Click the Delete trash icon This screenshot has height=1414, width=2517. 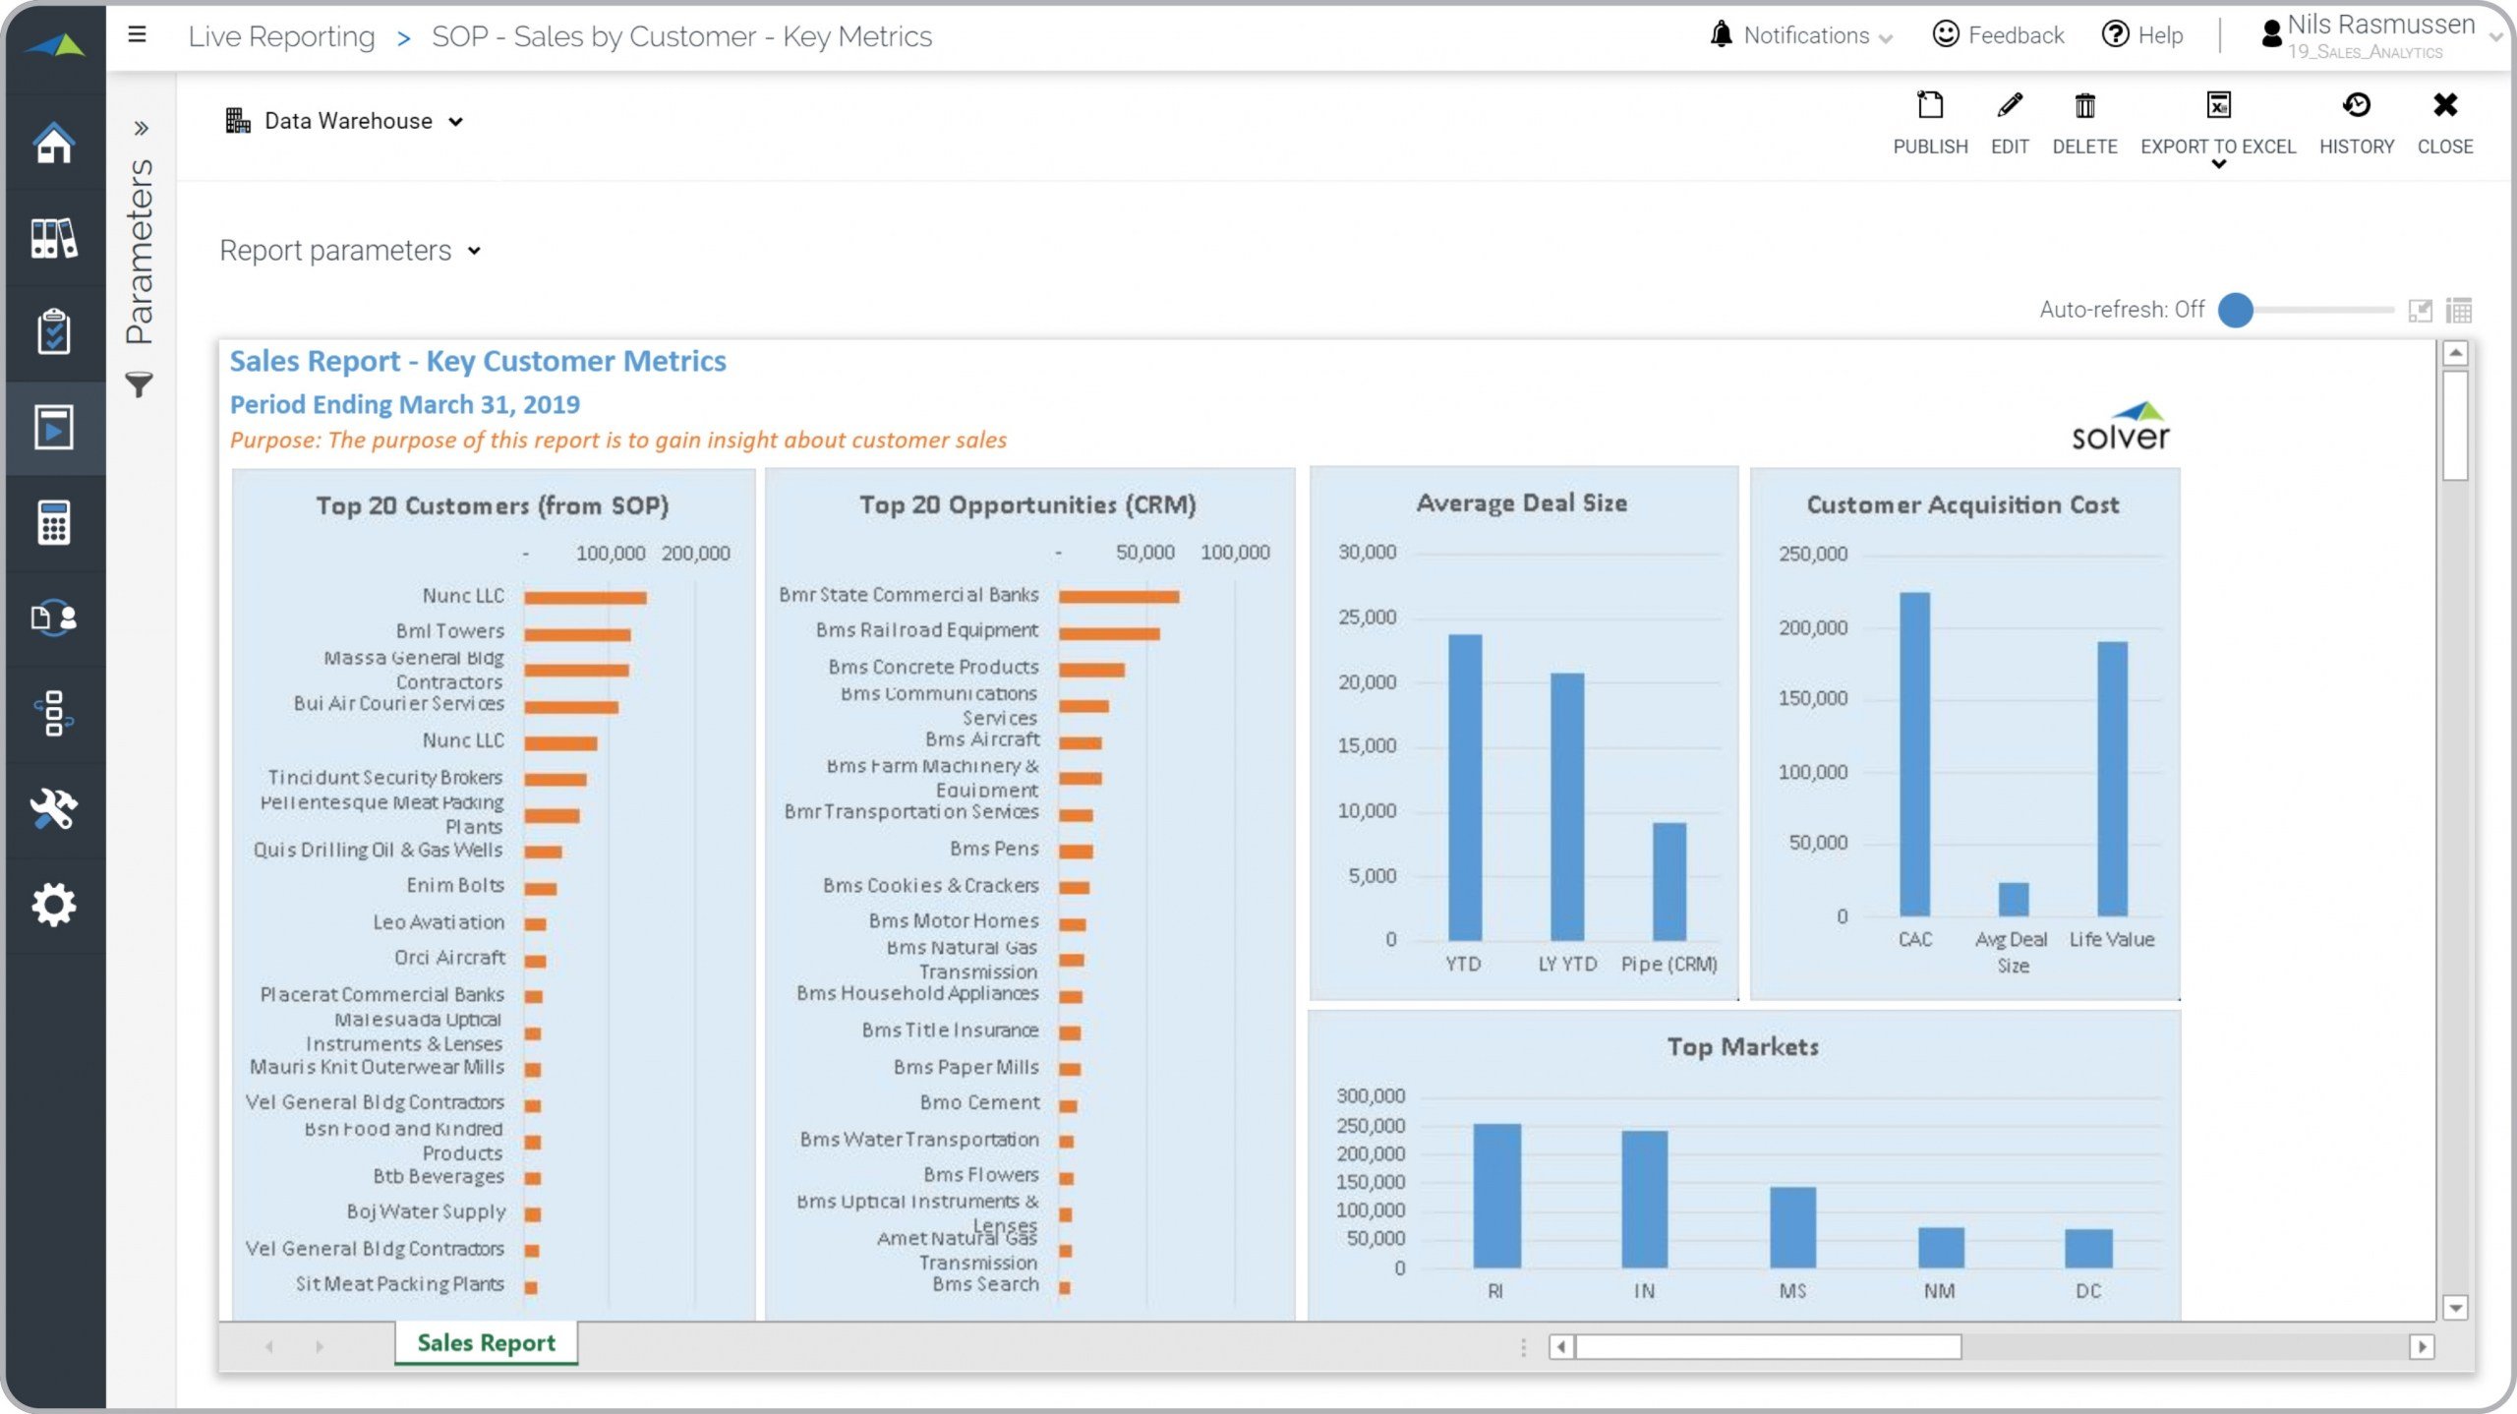click(2084, 106)
